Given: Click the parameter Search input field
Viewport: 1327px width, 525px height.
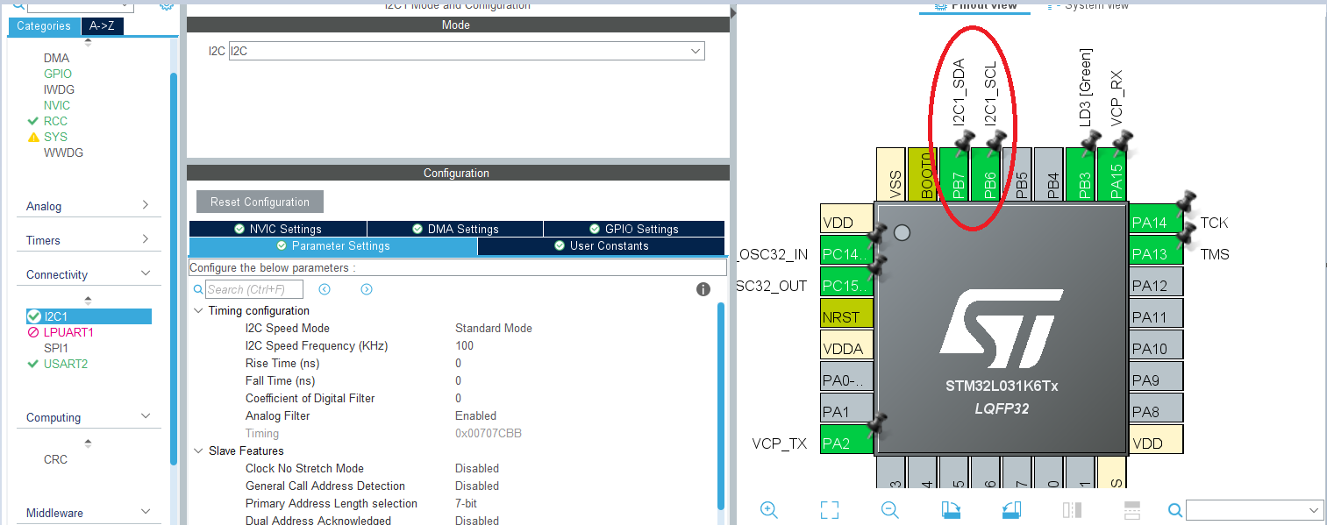Looking at the screenshot, I should (254, 289).
